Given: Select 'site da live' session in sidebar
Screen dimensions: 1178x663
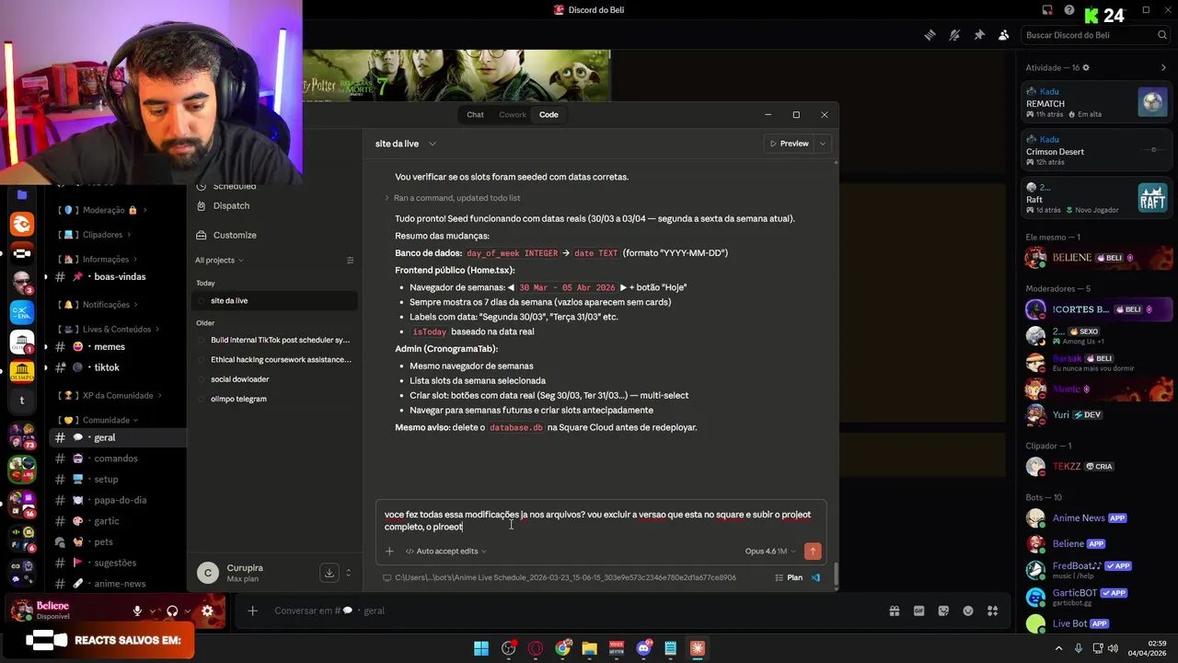Looking at the screenshot, I should click(274, 300).
